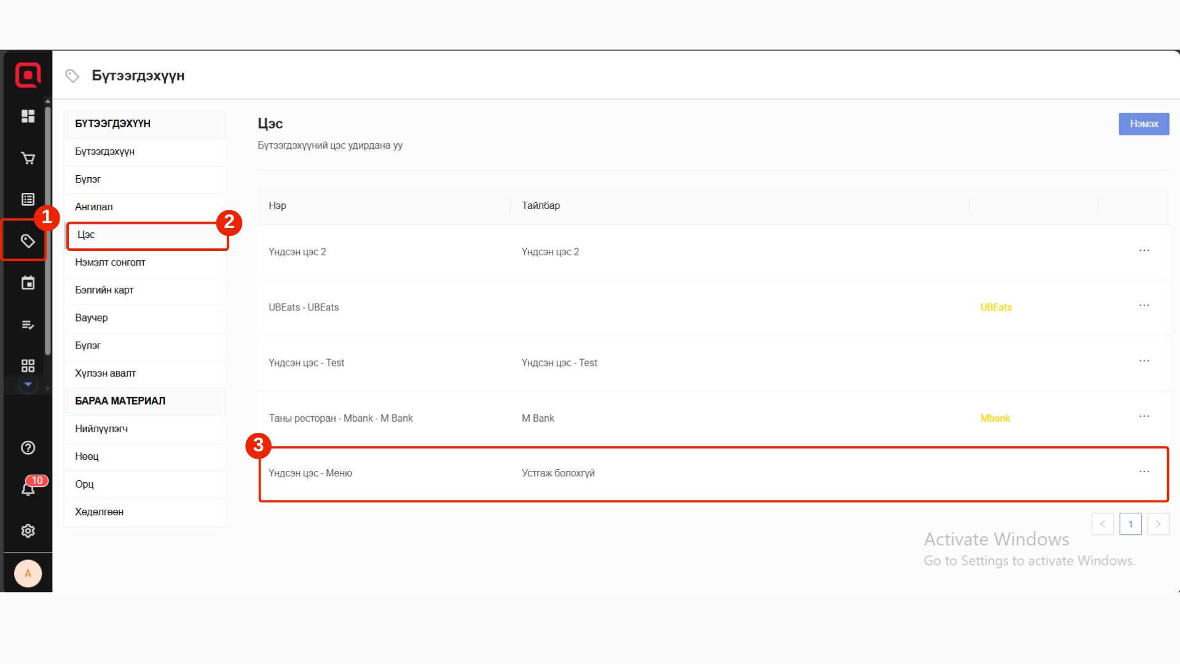Select the product tag sidebar icon
The width and height of the screenshot is (1180, 664).
28,241
